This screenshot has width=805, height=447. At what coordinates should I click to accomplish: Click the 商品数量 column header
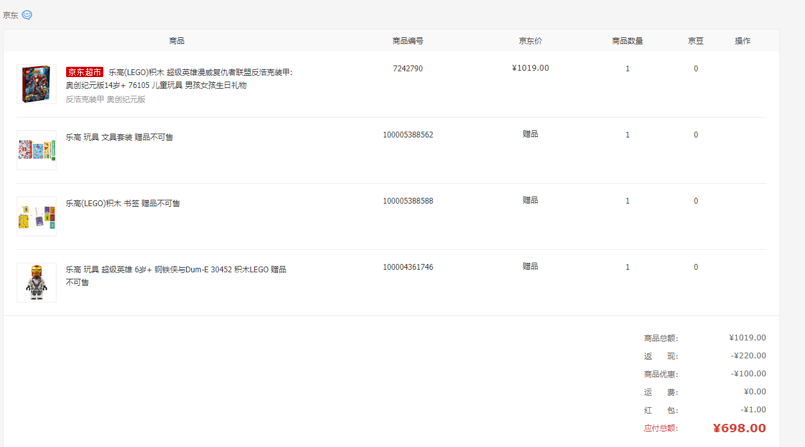click(628, 41)
